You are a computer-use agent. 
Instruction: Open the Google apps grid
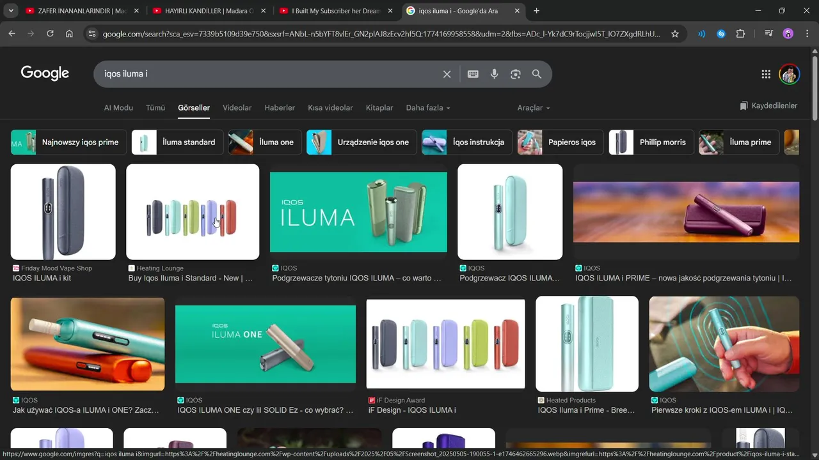(766, 74)
